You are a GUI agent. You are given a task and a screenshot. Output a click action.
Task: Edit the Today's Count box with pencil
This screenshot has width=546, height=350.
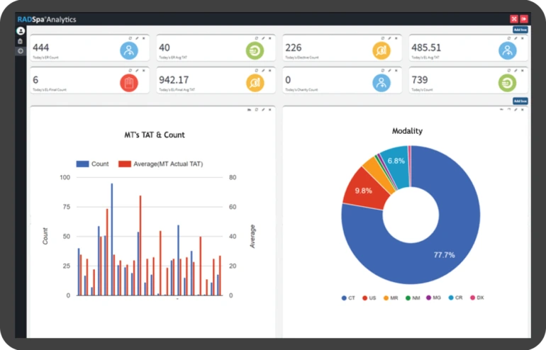[x=516, y=71]
